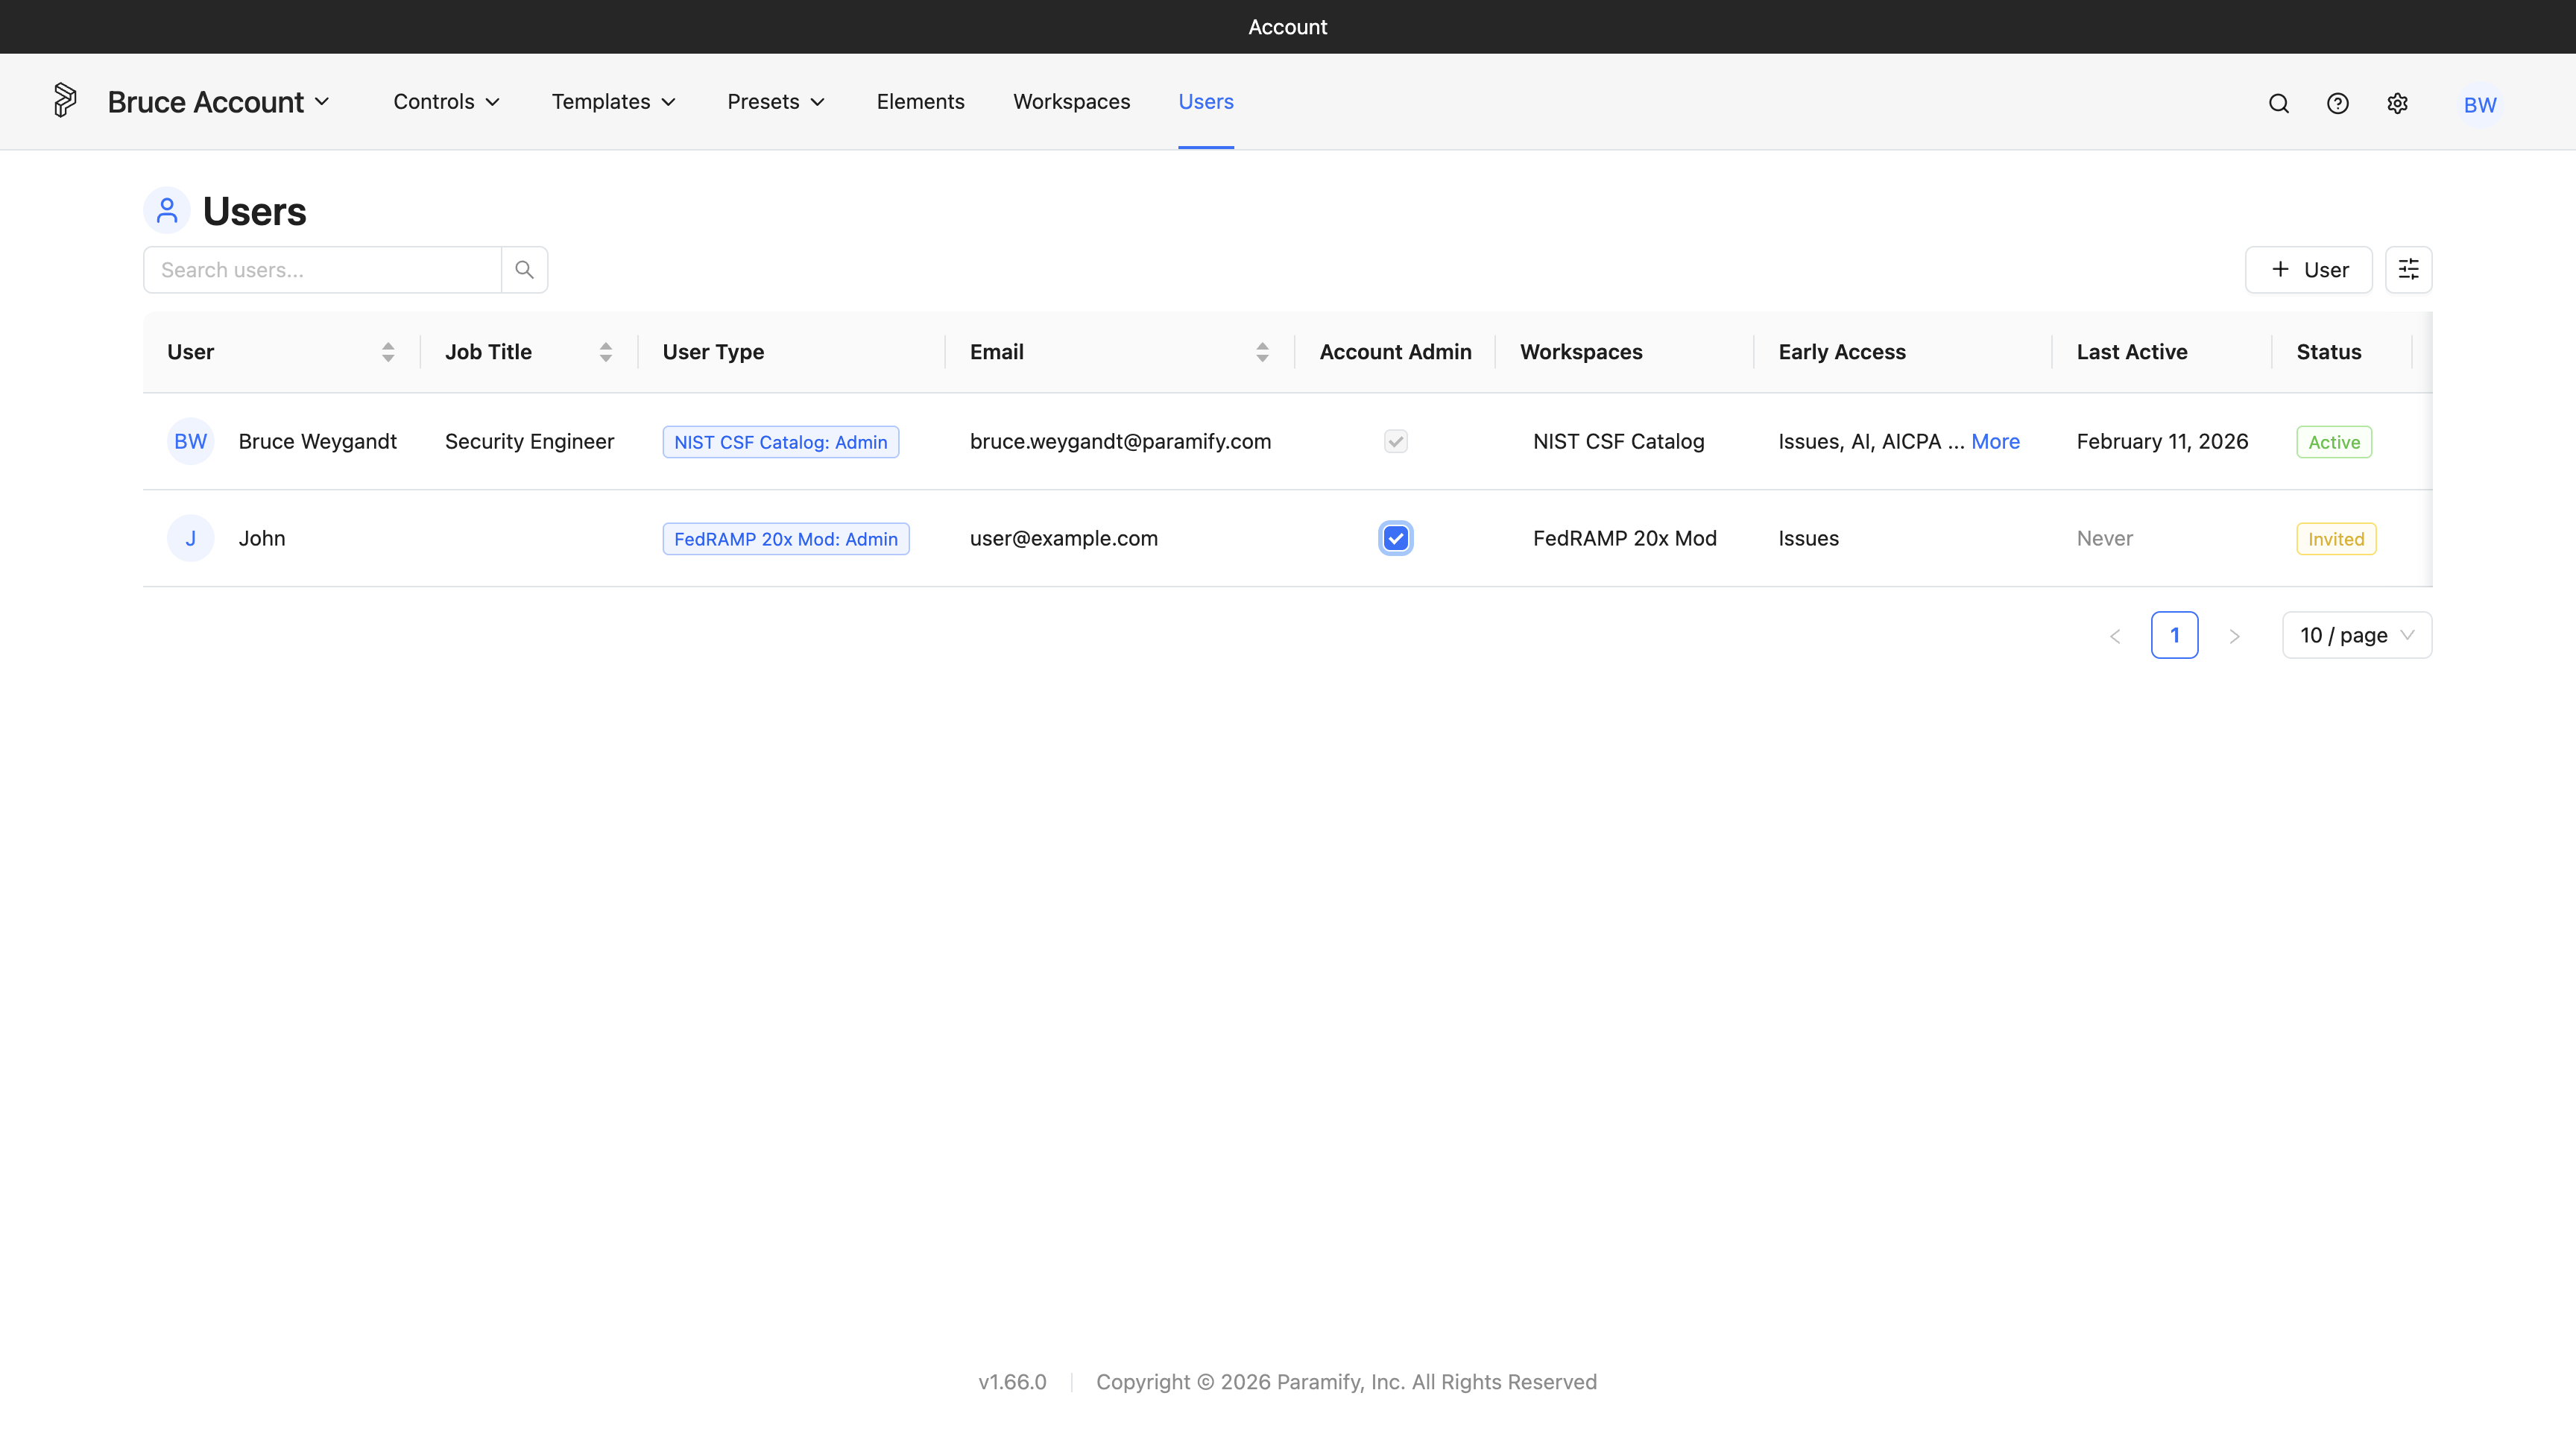
Task: Click the Invited status badge
Action: point(2335,539)
